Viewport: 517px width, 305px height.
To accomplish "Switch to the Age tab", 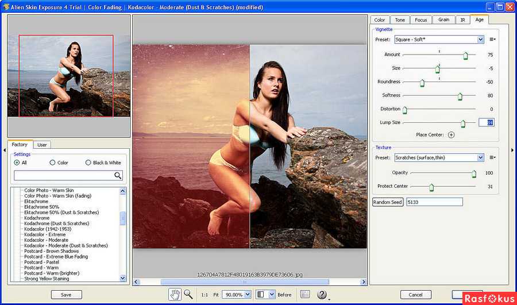I will tap(480, 20).
